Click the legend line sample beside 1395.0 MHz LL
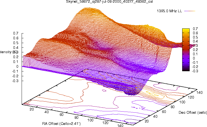 click(x=190, y=11)
